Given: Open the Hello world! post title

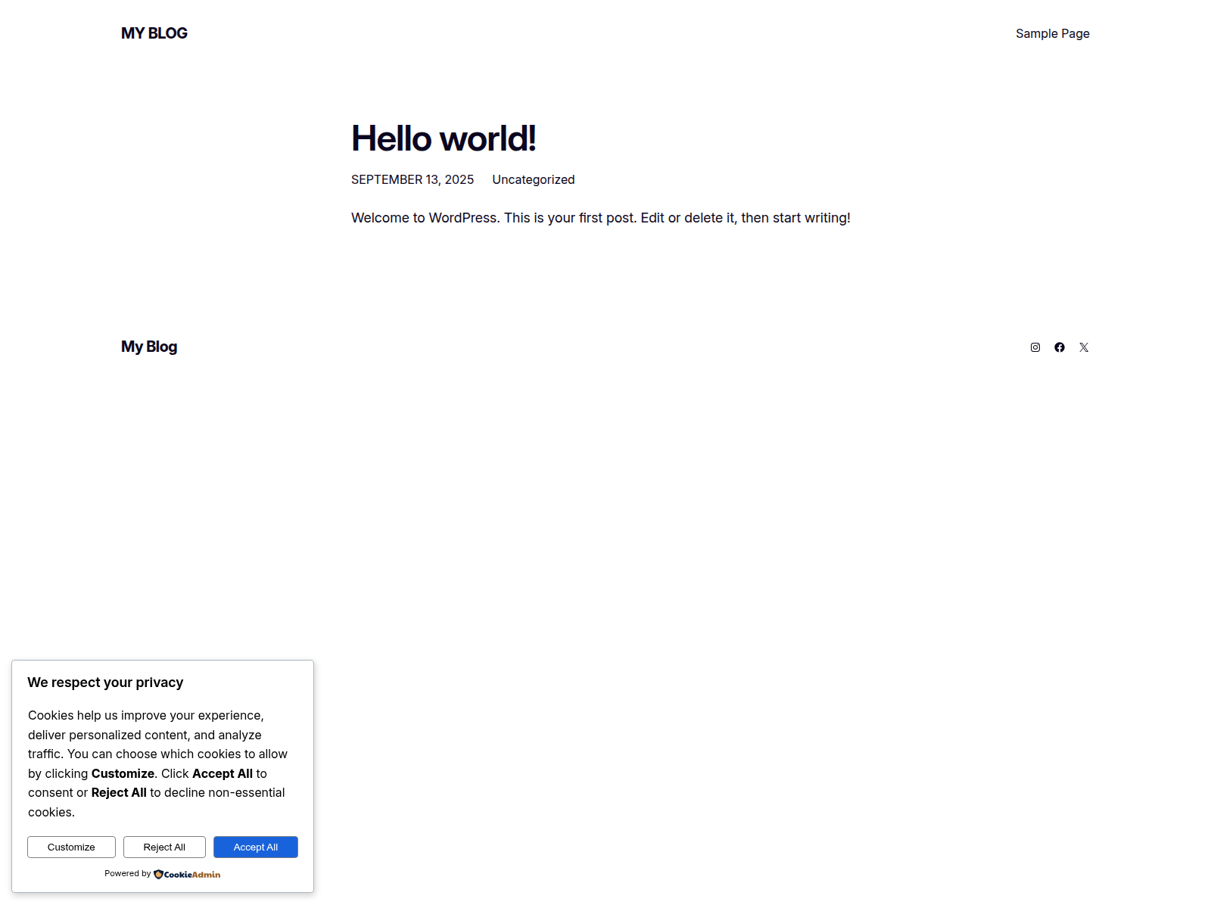Looking at the screenshot, I should [x=444, y=138].
